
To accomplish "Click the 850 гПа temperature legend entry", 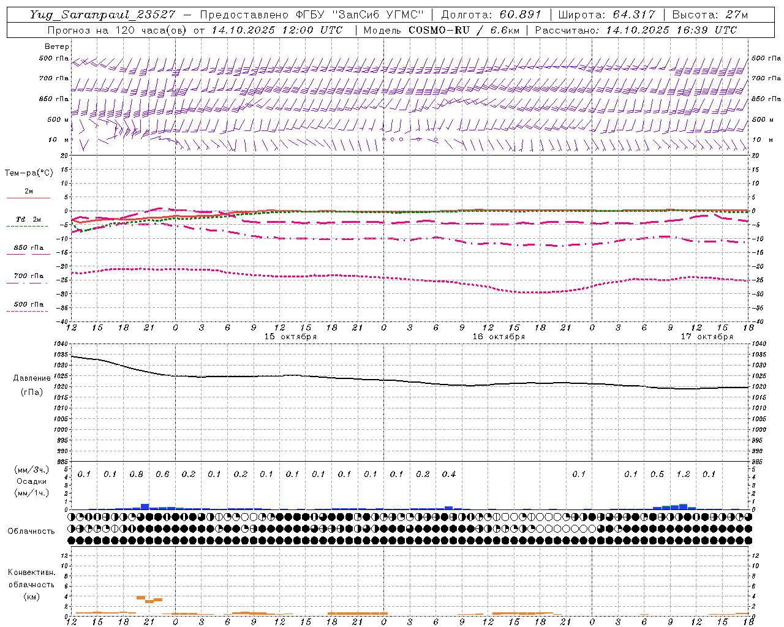I will pyautogui.click(x=29, y=248).
